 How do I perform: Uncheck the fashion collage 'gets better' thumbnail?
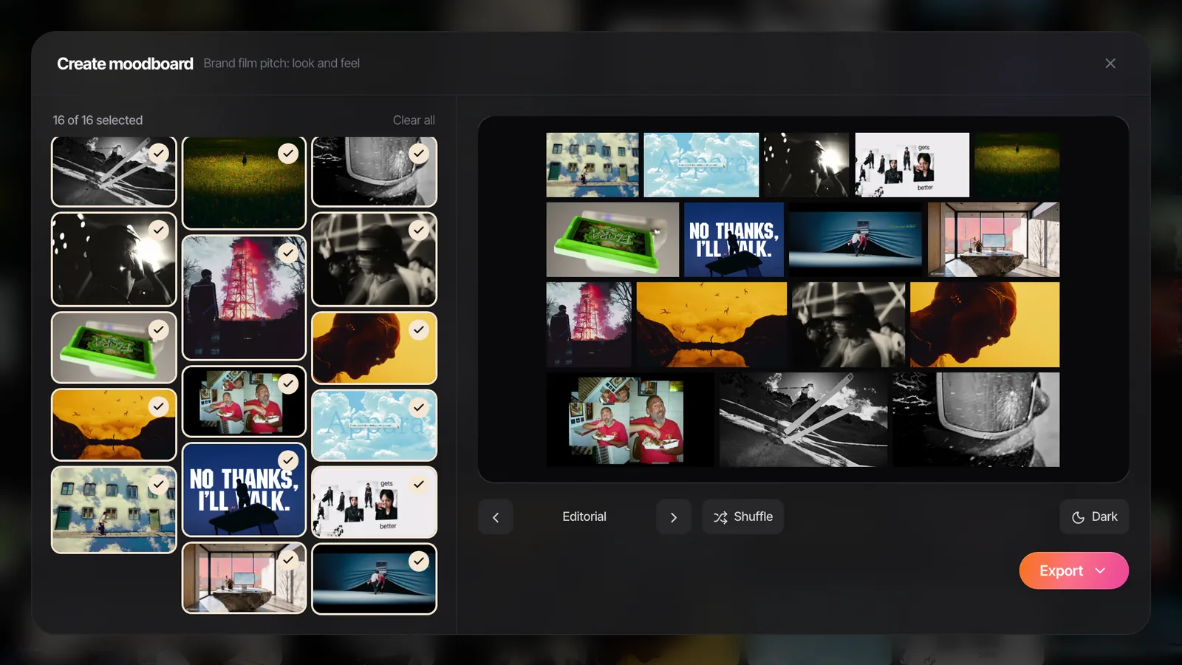click(419, 484)
